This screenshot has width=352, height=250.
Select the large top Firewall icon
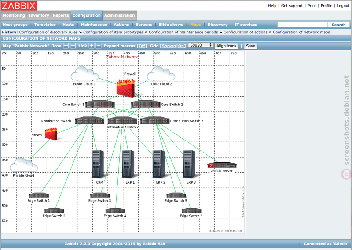126,88
